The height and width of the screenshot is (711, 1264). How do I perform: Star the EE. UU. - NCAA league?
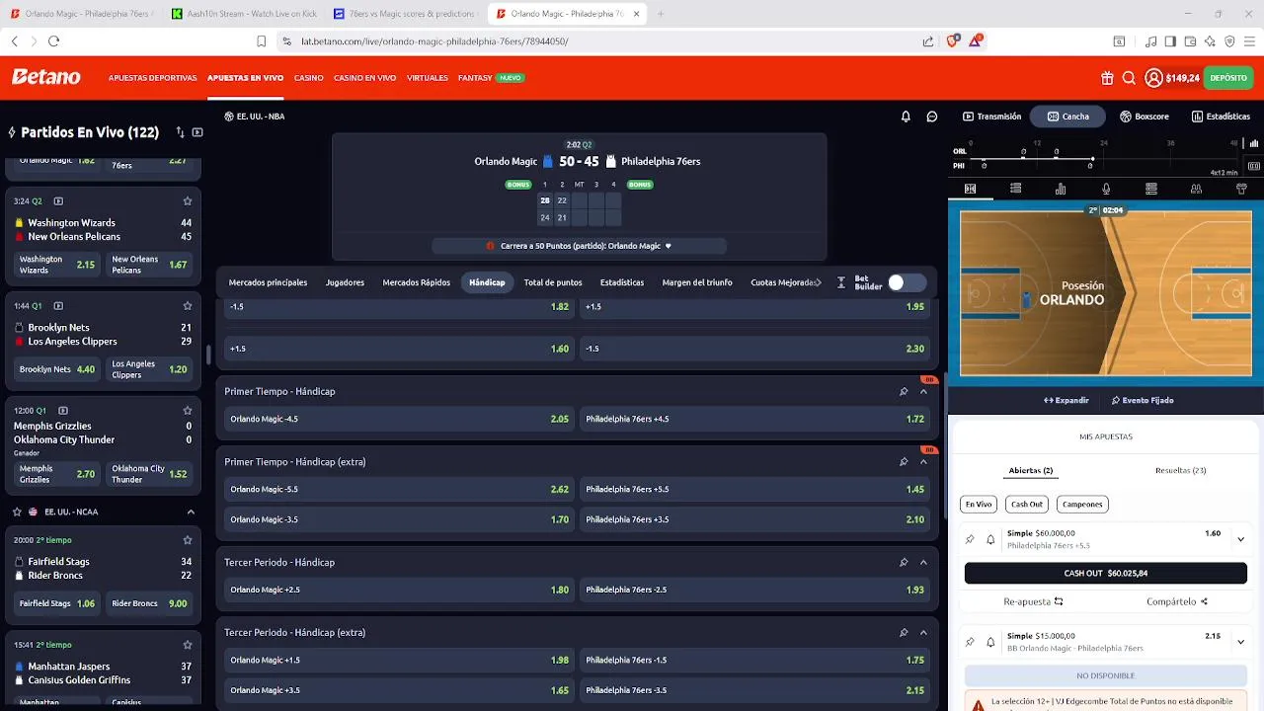[17, 513]
